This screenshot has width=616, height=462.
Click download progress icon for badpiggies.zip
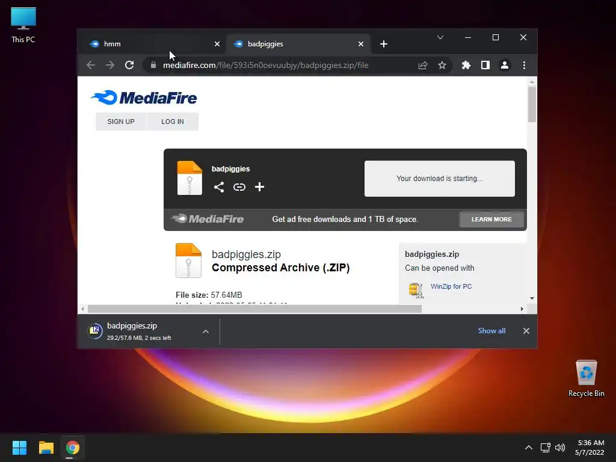pos(94,331)
